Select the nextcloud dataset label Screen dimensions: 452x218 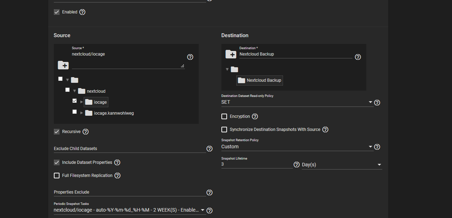[96, 91]
